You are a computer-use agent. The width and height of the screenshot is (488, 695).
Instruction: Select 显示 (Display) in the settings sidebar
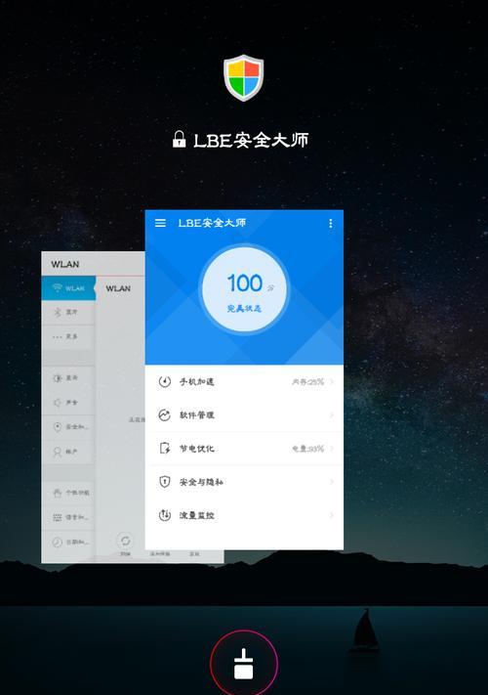pyautogui.click(x=68, y=378)
